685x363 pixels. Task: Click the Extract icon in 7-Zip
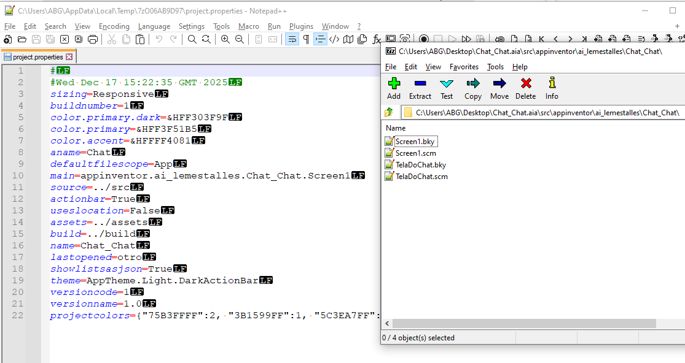(x=420, y=88)
